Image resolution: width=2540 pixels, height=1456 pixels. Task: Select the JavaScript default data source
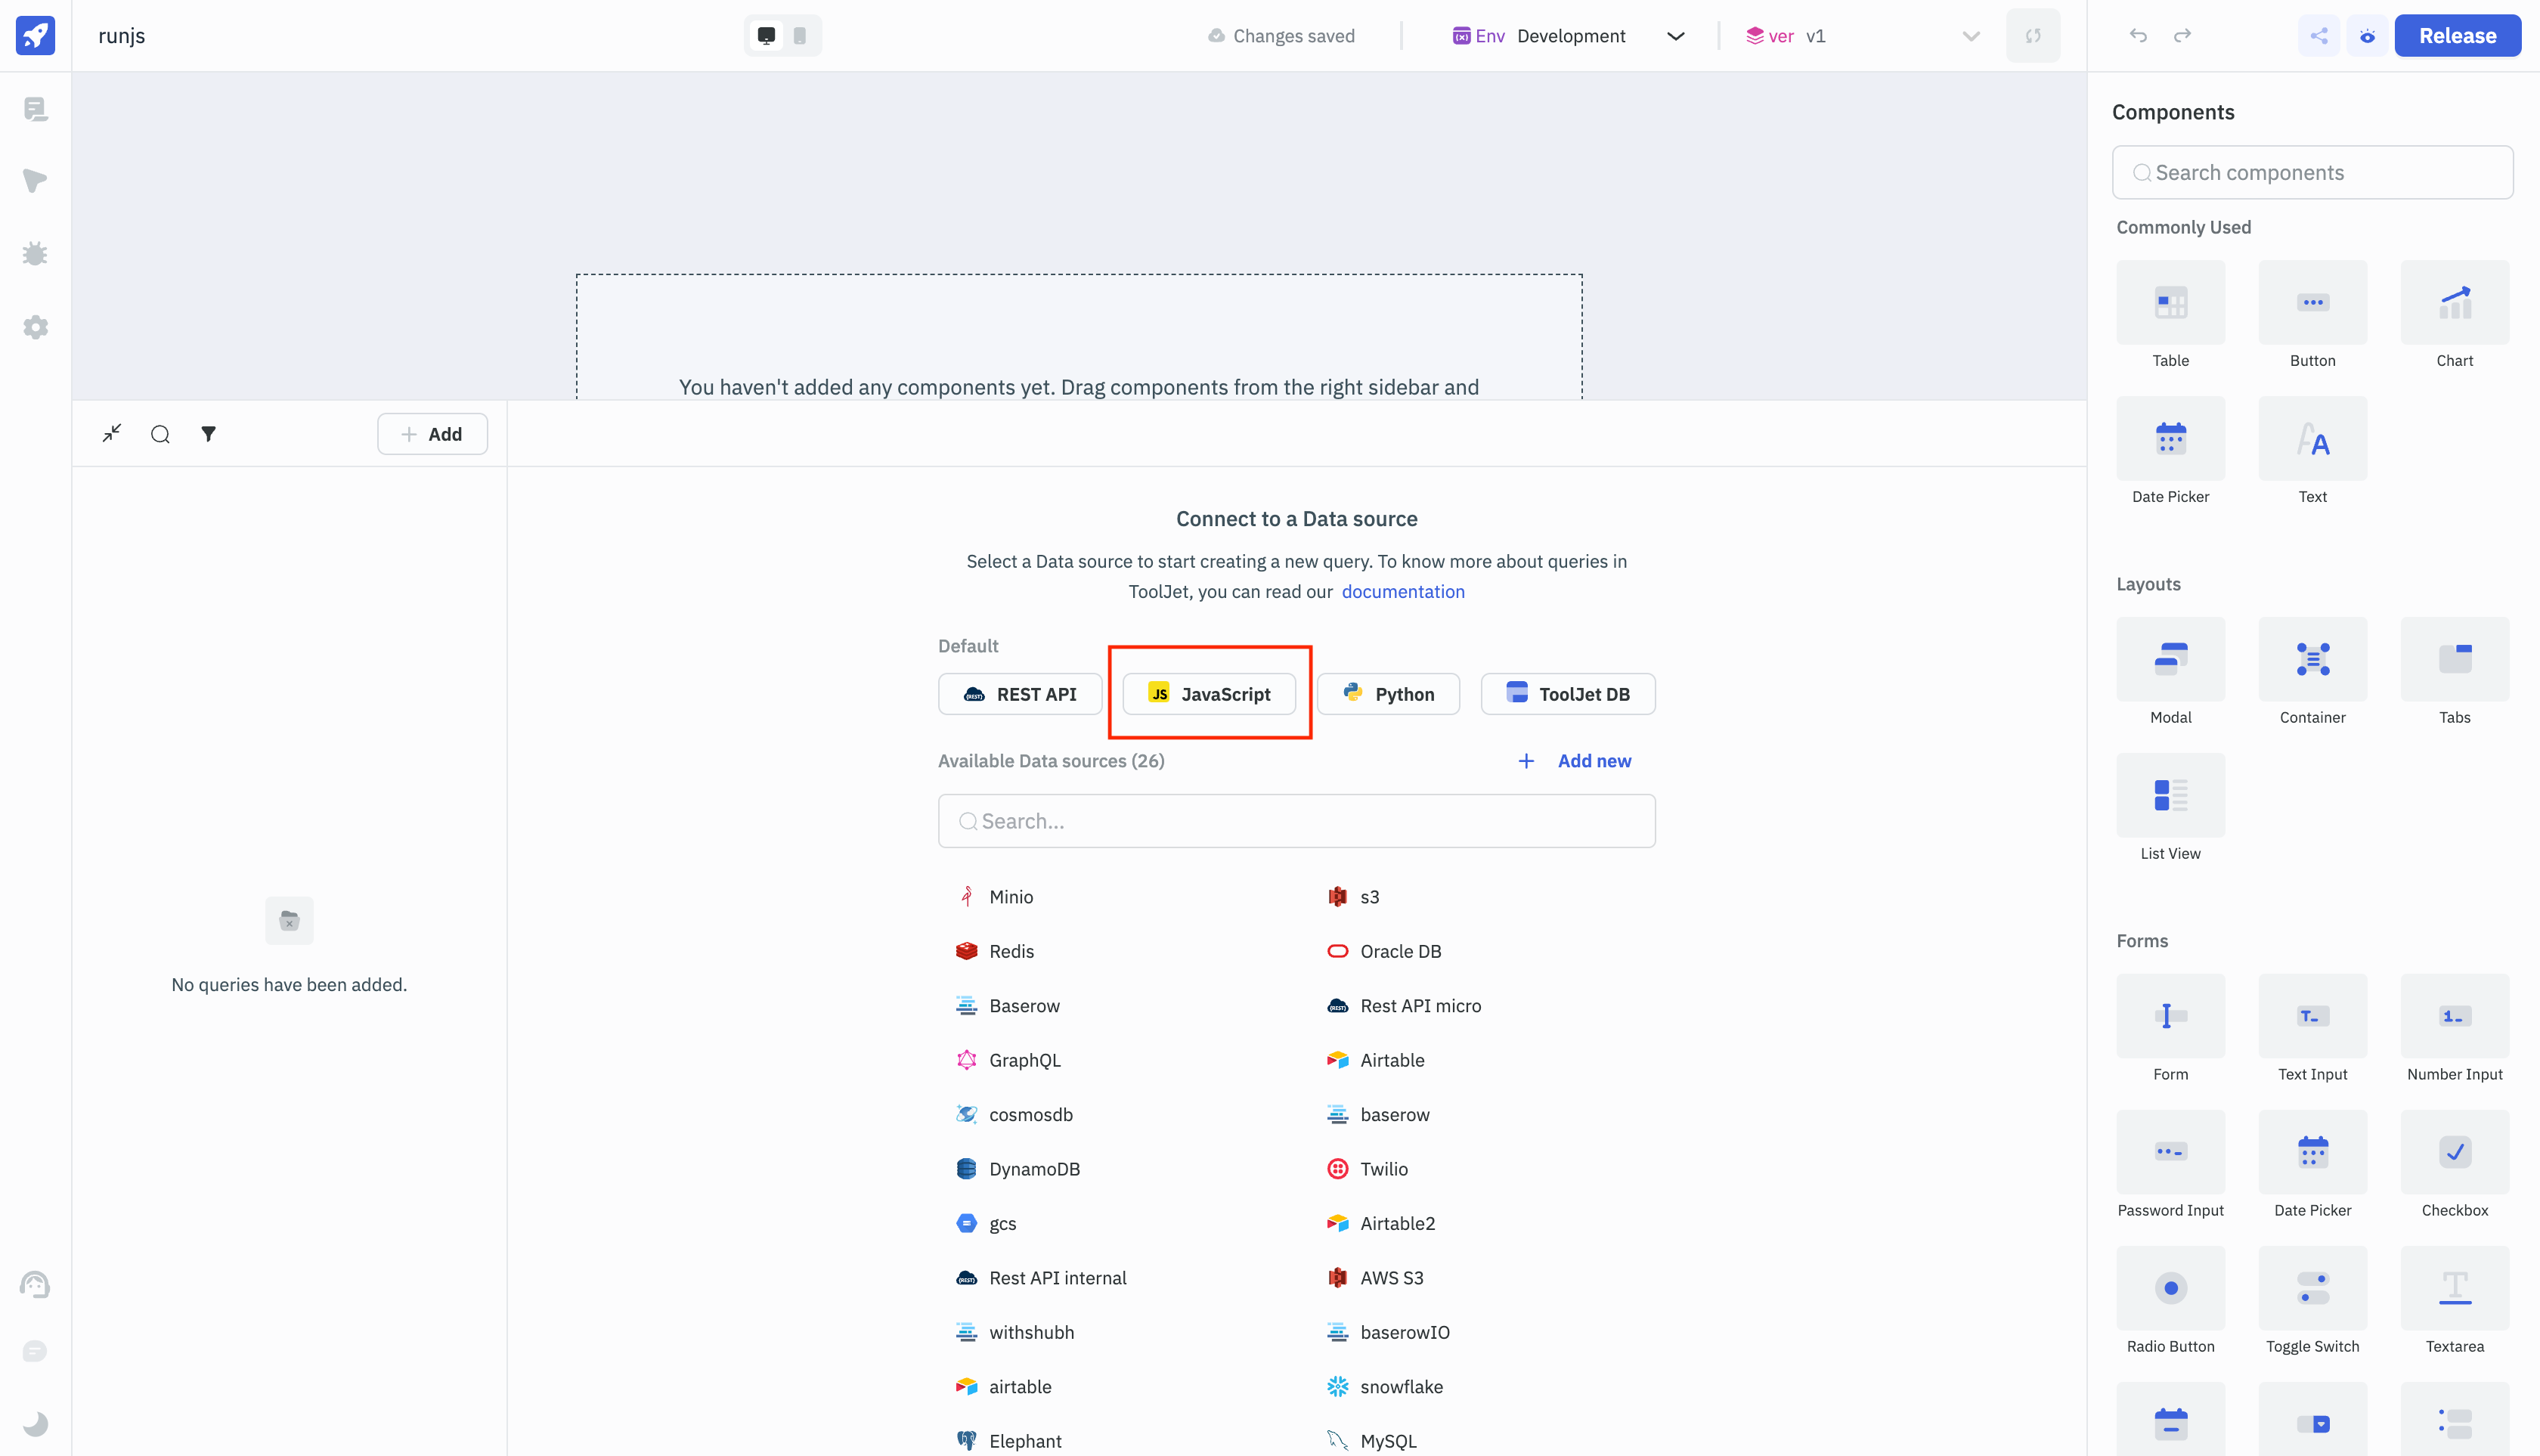click(x=1209, y=694)
